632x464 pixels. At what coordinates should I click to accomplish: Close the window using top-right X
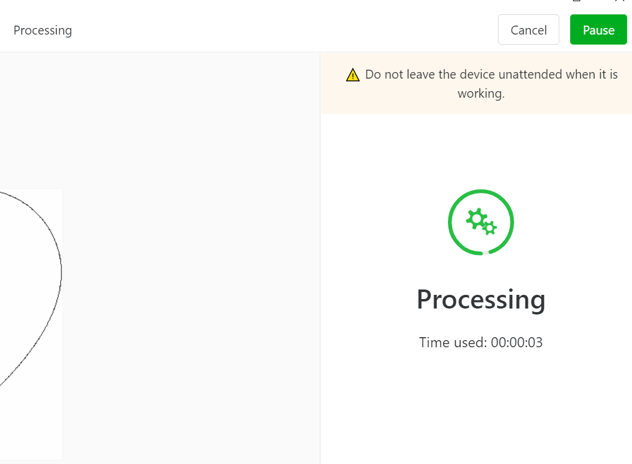(619, 1)
